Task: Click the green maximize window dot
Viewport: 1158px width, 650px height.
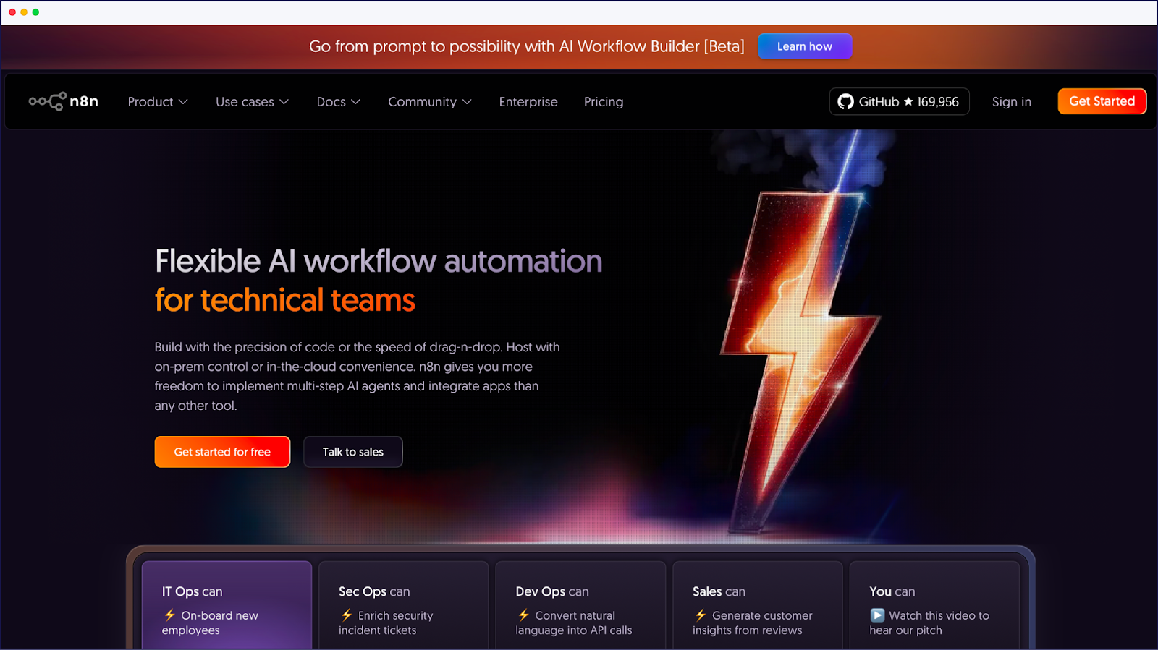Action: (35, 12)
